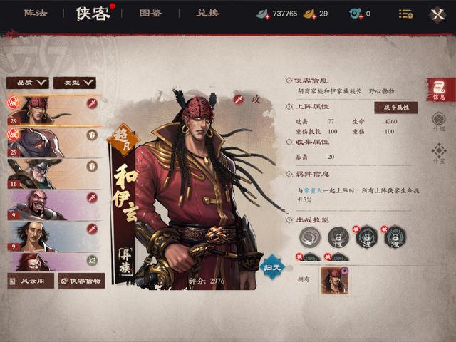The width and height of the screenshot is (456, 342).
Task: Tap the silver ingot add-currency icon
Action: (x=263, y=14)
